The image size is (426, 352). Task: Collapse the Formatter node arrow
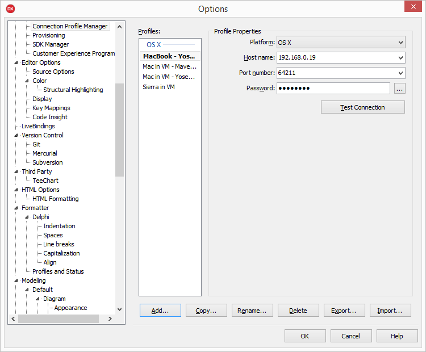[16, 208]
